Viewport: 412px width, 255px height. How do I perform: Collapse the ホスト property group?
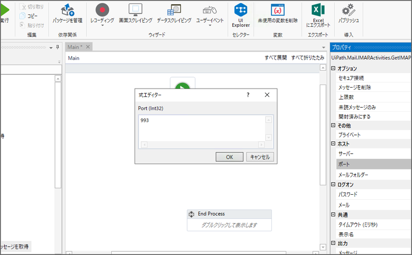[x=333, y=144]
